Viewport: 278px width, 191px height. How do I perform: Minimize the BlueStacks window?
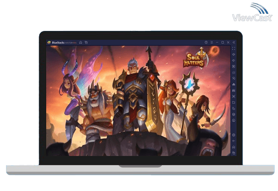point(217,42)
